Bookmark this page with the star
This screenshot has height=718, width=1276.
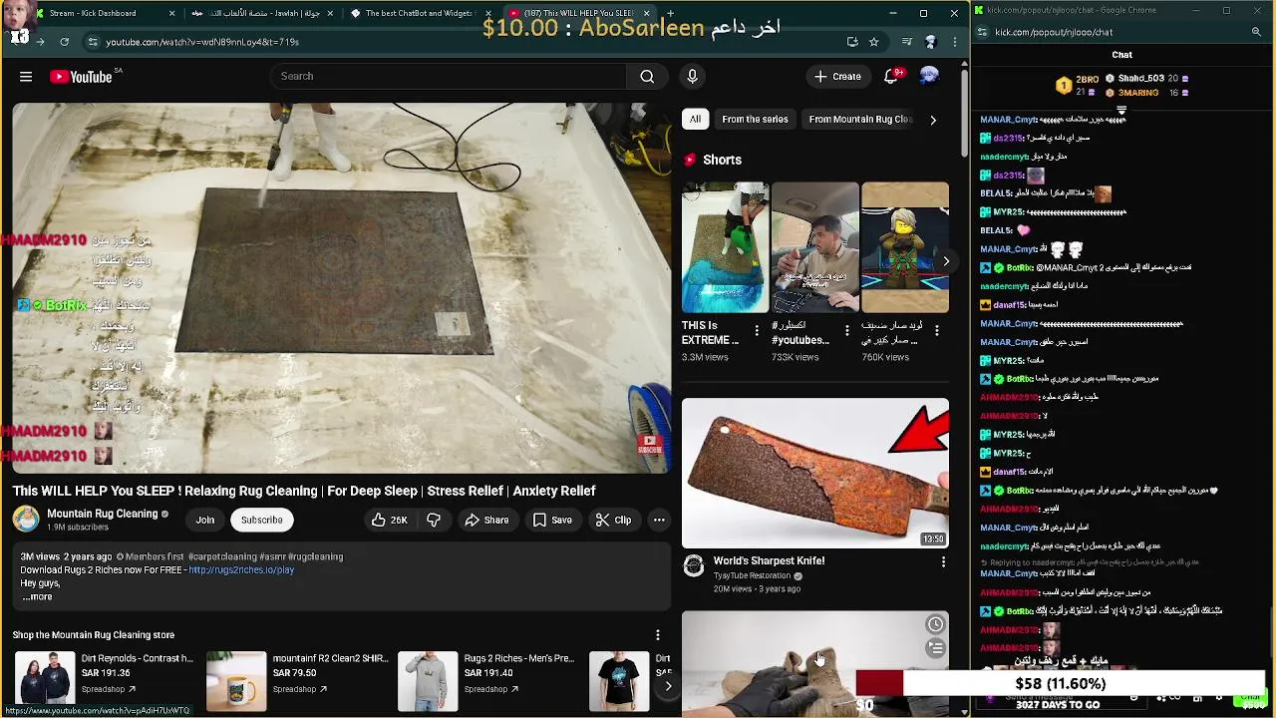pos(874,42)
